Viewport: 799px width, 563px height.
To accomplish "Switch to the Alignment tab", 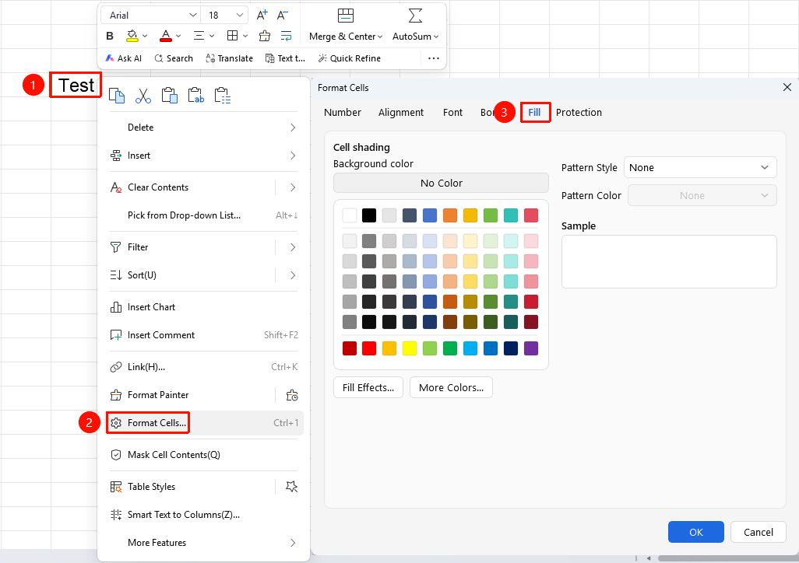I will [x=401, y=113].
